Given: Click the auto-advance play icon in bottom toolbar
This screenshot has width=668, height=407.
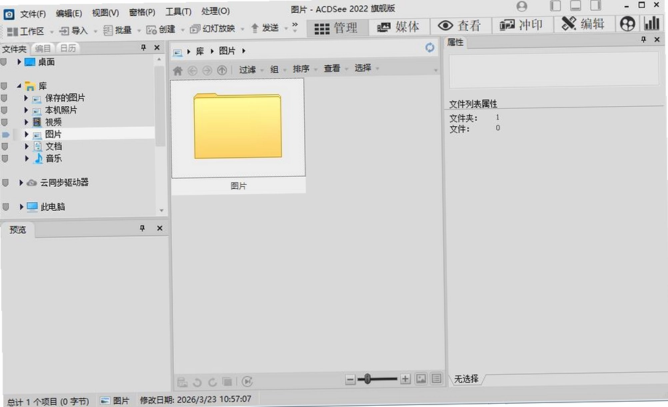Looking at the screenshot, I should 247,382.
